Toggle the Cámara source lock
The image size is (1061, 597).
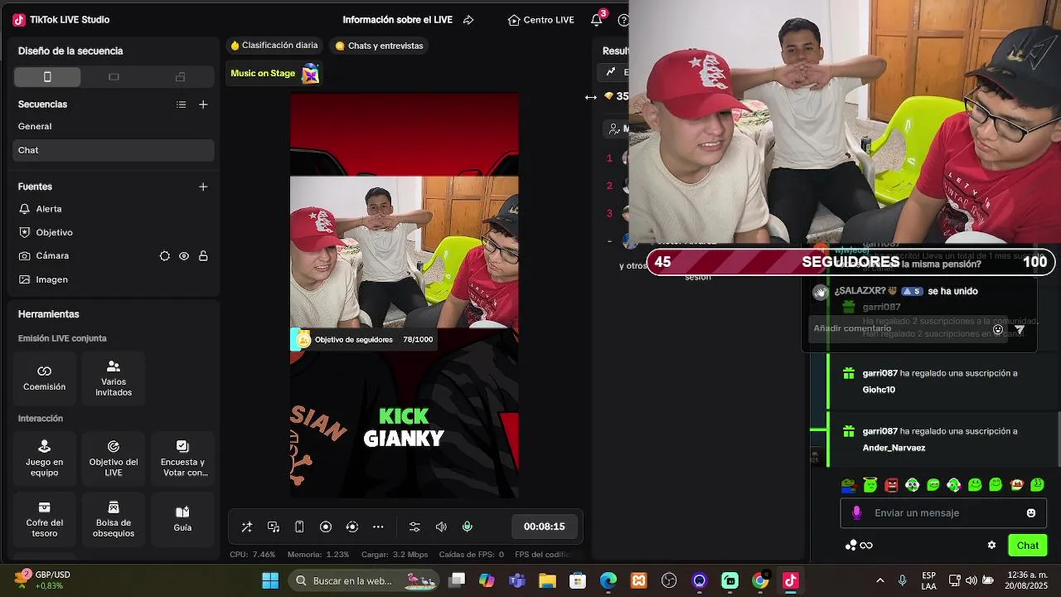point(203,256)
